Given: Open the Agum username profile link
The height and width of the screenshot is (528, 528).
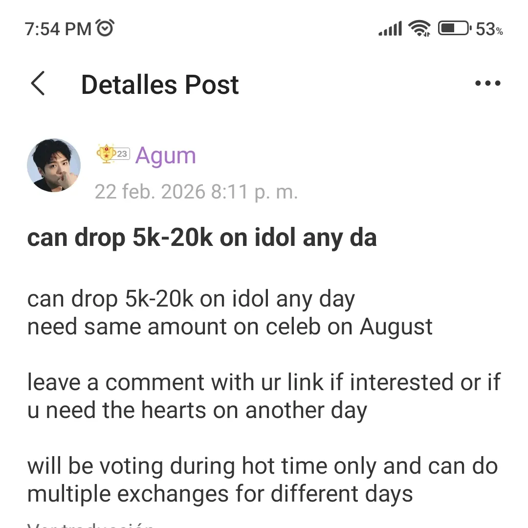Looking at the screenshot, I should click(x=165, y=156).
